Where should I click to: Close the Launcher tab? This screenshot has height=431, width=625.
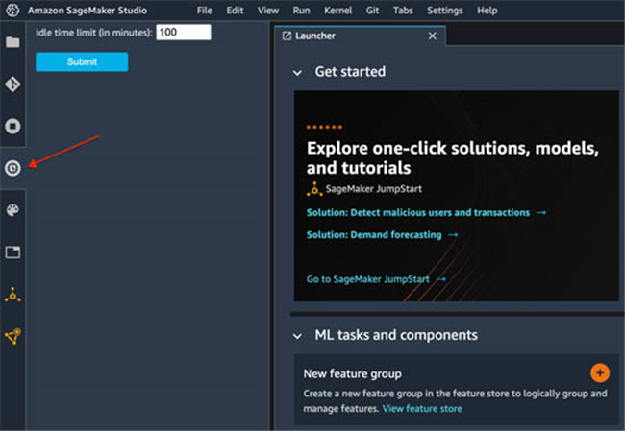(x=432, y=36)
